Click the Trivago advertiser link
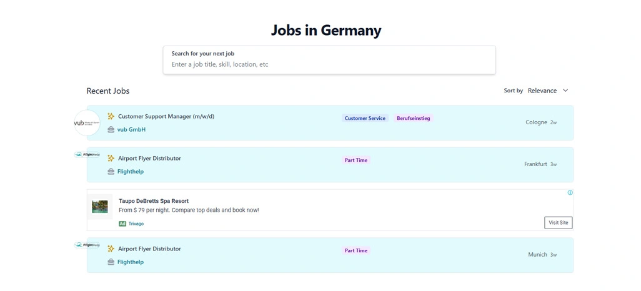This screenshot has height=291, width=641. pyautogui.click(x=136, y=224)
